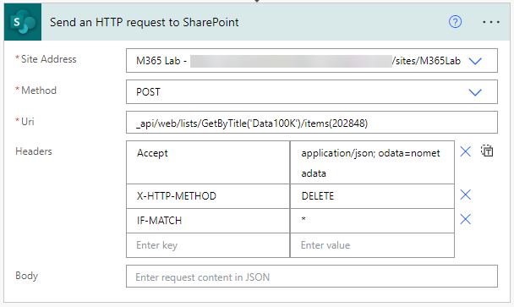
Task: Click the 'Send an HTTP request to SharePoint' title
Action: pyautogui.click(x=145, y=22)
